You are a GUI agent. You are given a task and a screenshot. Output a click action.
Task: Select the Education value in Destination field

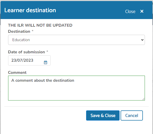21,40
